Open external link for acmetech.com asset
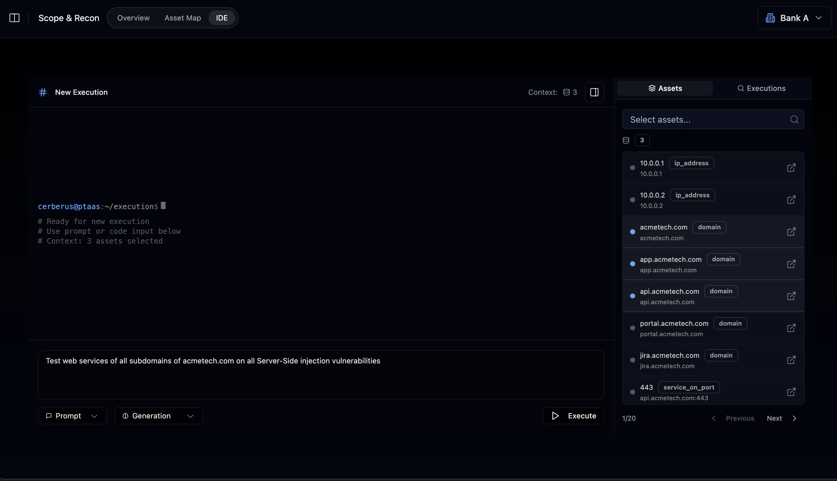837x481 pixels. (792, 232)
